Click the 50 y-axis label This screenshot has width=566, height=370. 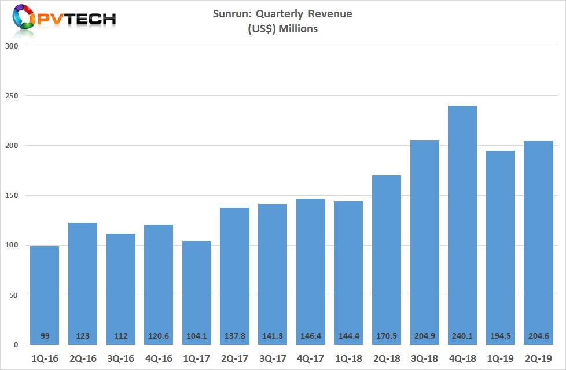13,295
